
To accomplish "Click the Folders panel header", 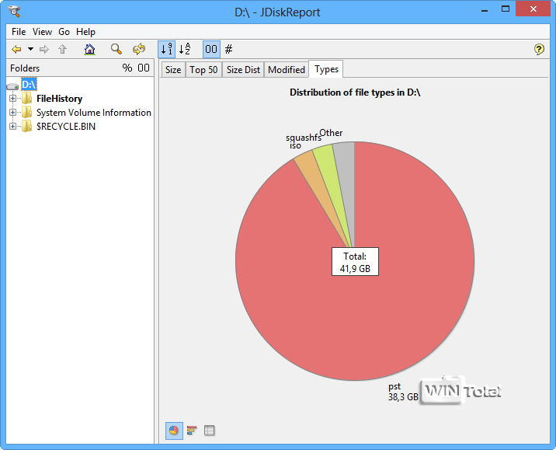I will (x=25, y=68).
